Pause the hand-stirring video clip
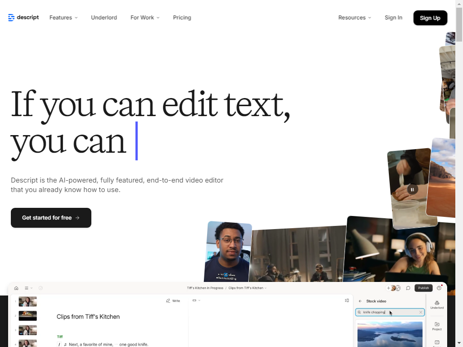This screenshot has height=347, width=463. pyautogui.click(x=412, y=189)
